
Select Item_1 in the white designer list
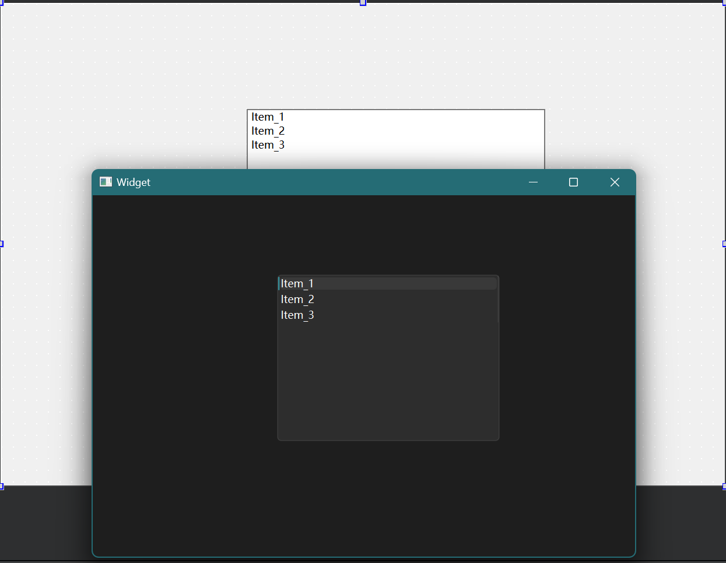268,117
